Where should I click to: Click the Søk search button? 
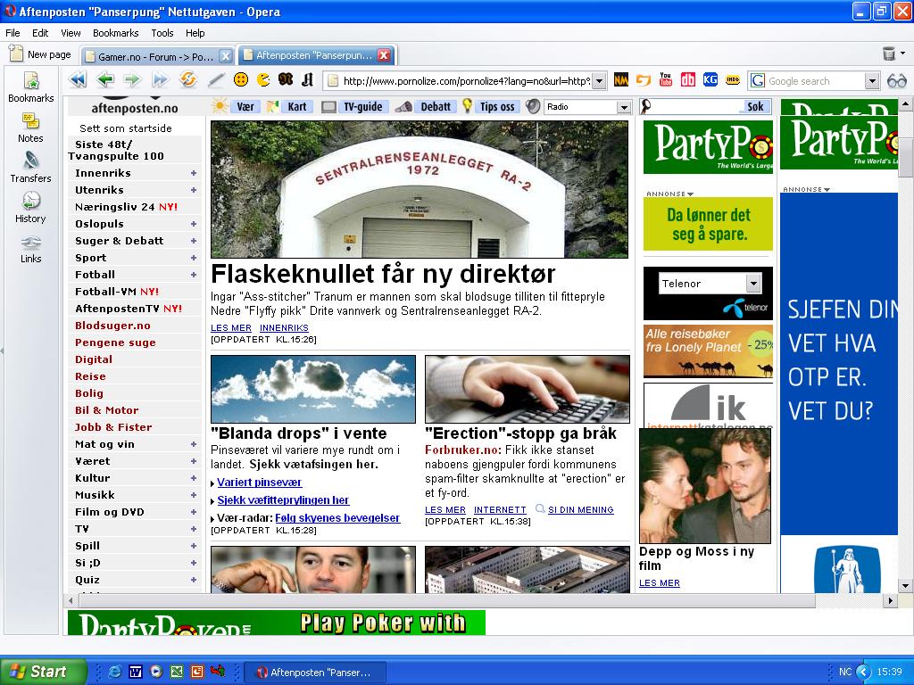[755, 107]
